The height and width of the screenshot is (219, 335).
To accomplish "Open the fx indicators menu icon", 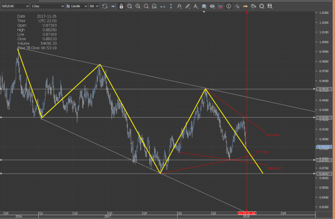I will [x=179, y=6].
